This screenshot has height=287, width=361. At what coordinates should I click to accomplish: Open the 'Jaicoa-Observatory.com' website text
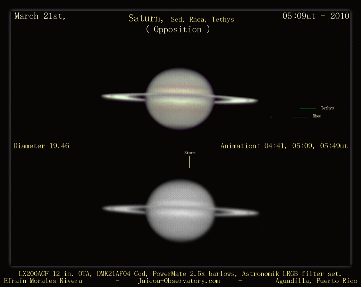tap(179, 281)
